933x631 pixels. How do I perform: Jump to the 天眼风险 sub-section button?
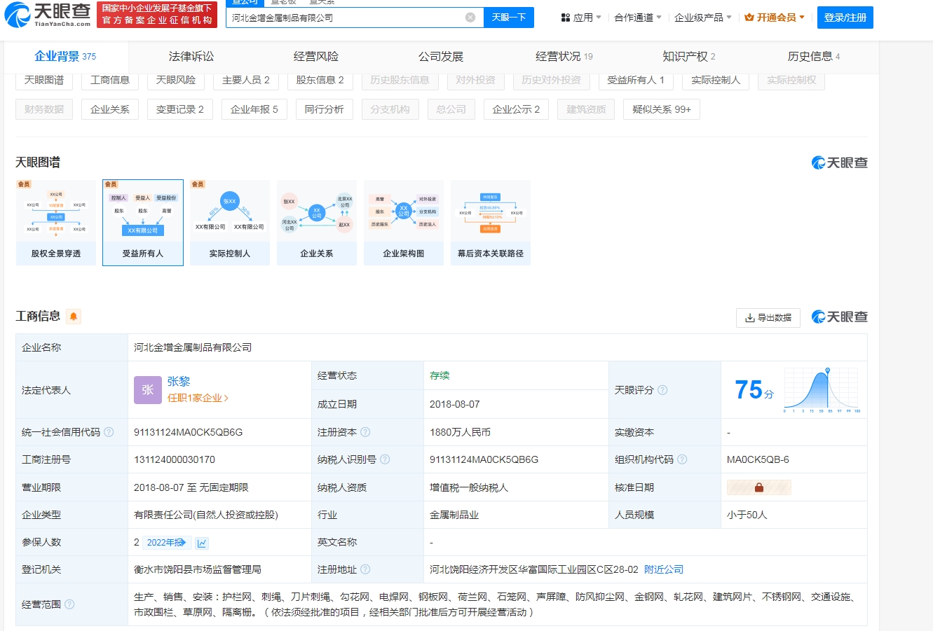pos(176,80)
